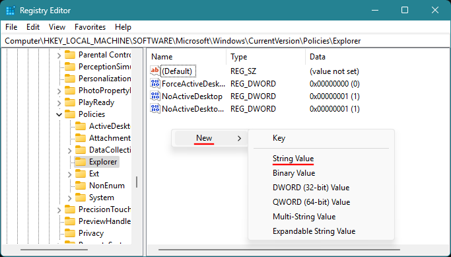
Task: Click the ForceActiveDesk DWORD value icon
Action: [155, 84]
